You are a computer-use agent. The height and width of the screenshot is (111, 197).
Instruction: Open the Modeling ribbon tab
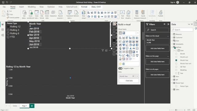coord(32,7)
